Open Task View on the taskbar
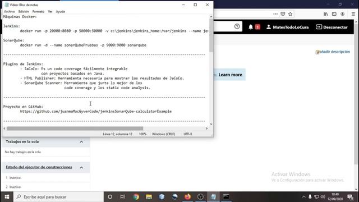This screenshot has height=202, width=359. point(123,197)
